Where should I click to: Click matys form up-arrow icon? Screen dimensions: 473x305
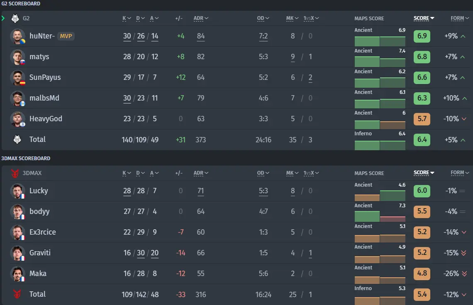[x=463, y=57]
